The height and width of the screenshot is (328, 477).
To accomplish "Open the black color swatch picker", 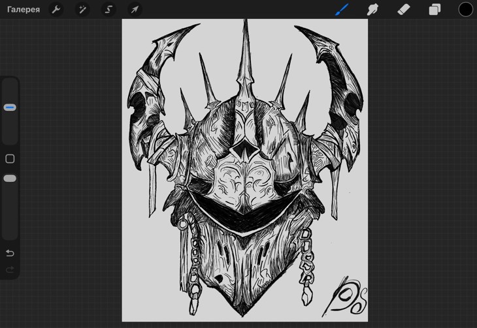I will (x=465, y=9).
